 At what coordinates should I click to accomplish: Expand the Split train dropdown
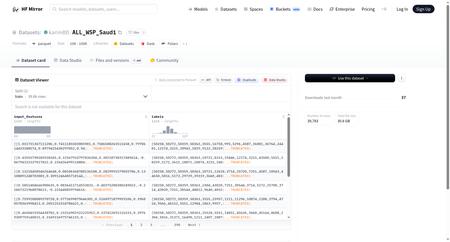pyautogui.click(x=81, y=94)
